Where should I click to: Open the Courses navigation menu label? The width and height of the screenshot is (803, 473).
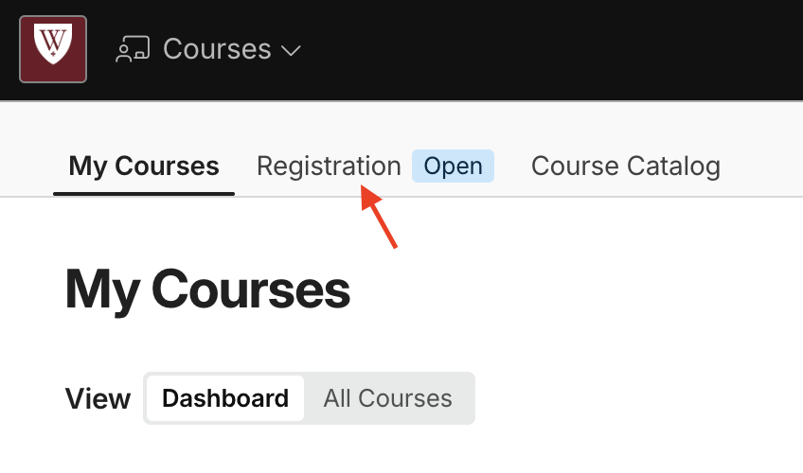pos(217,49)
